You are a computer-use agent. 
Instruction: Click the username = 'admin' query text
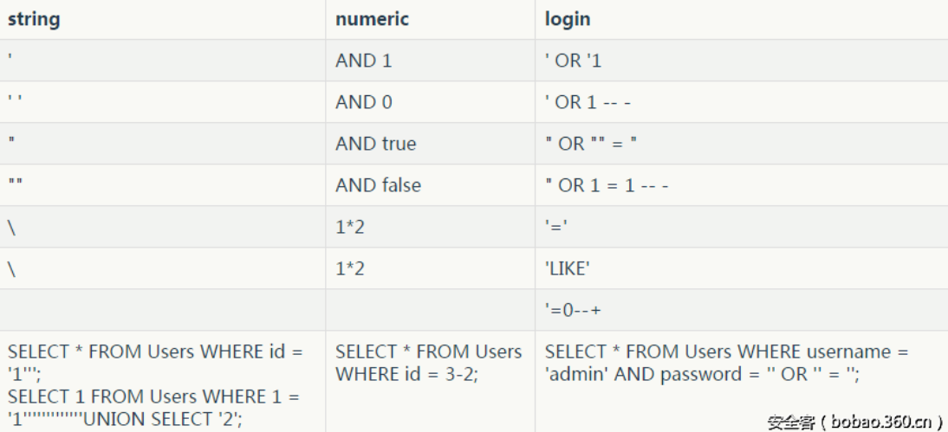728,364
